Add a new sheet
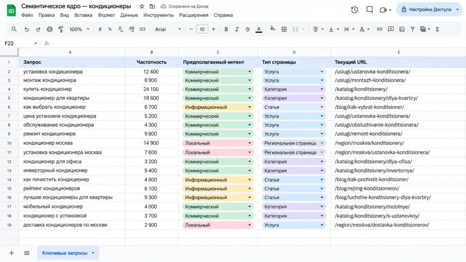 coord(11,253)
